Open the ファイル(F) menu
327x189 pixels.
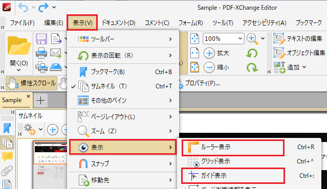coord(23,22)
